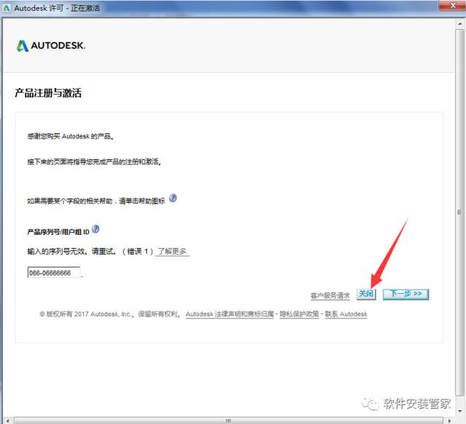The height and width of the screenshot is (424, 466).
Task: Click horizontal scrollbar left arrow
Action: (5, 420)
